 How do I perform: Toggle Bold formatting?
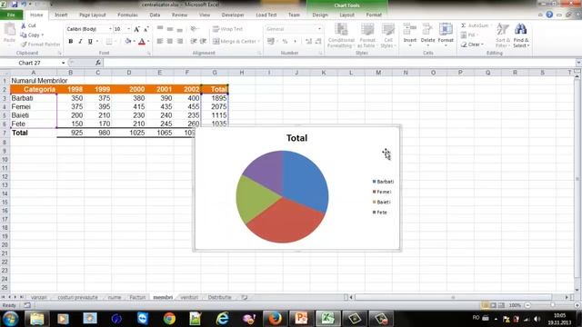71,42
